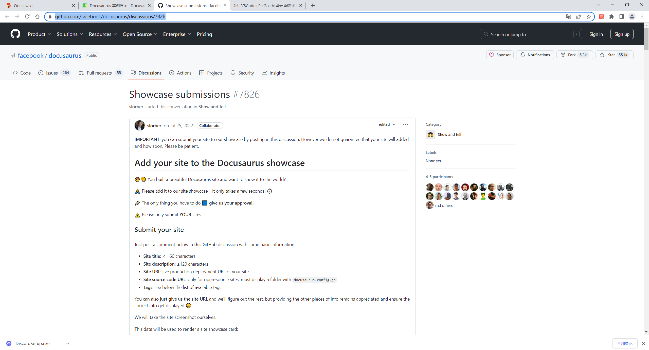The height and width of the screenshot is (350, 649).
Task: Open the three-dot options on slorber's post
Action: click(x=405, y=124)
